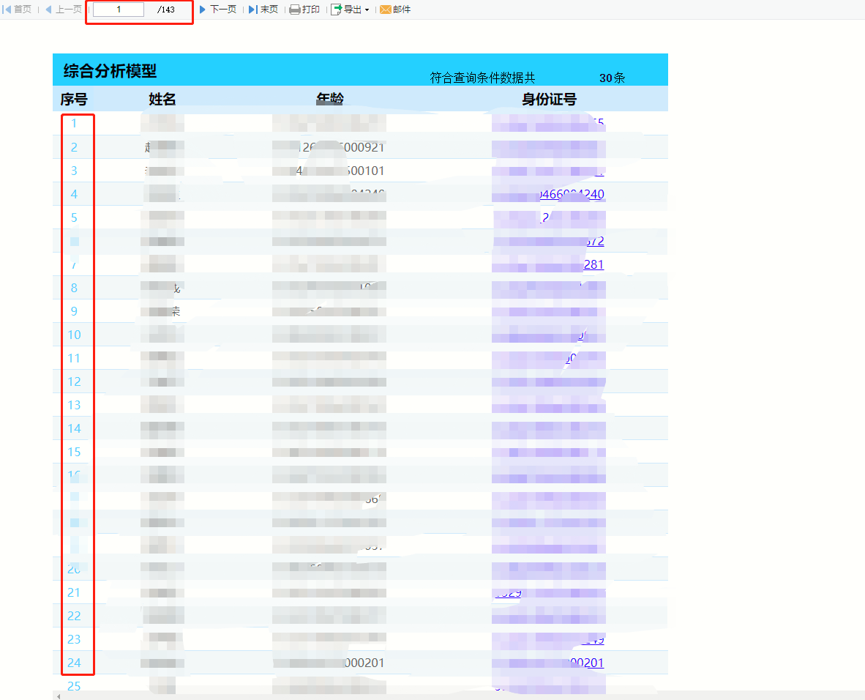
Task: Click the horizontal scrollbar left arrow
Action: pos(59,696)
